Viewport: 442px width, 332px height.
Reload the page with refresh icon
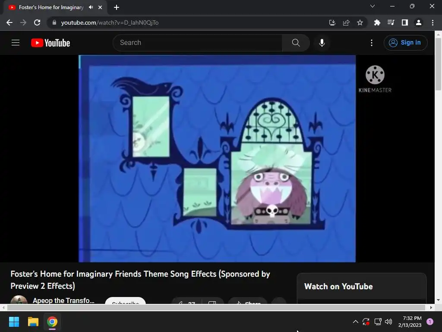(x=37, y=22)
